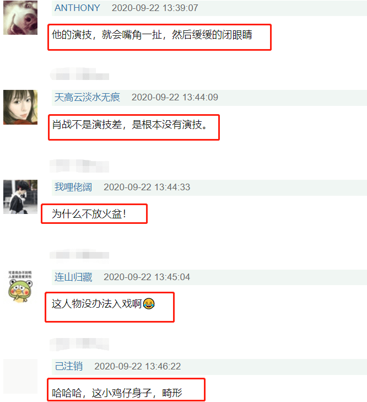Open ANTHONY's dog avatar picture

pyautogui.click(x=20, y=18)
